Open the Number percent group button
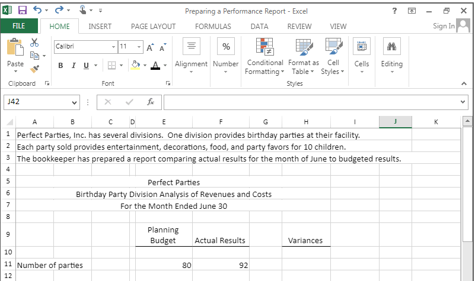Screen dimensions: 475x281 pos(226,56)
